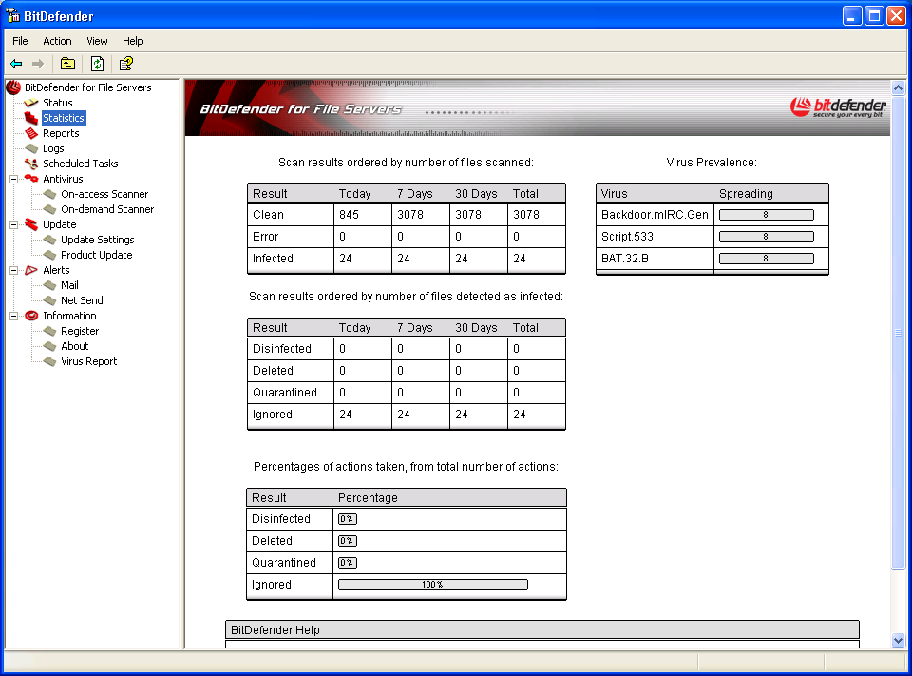Viewport: 912px width, 676px height.
Task: Collapse the Update tree branch
Action: click(x=14, y=224)
